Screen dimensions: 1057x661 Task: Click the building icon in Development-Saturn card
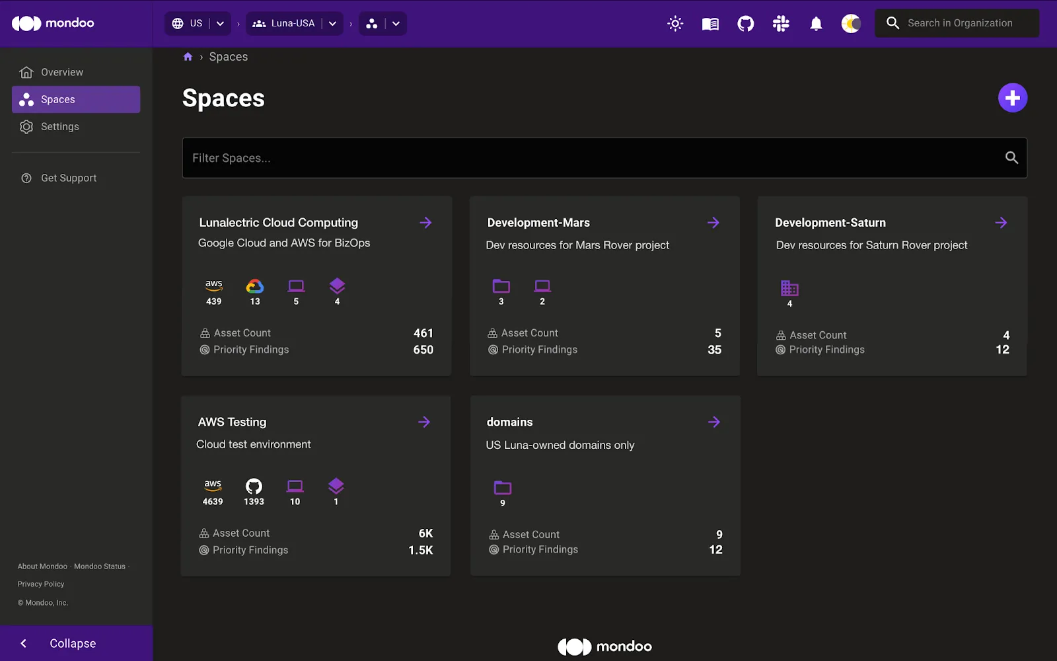tap(789, 288)
